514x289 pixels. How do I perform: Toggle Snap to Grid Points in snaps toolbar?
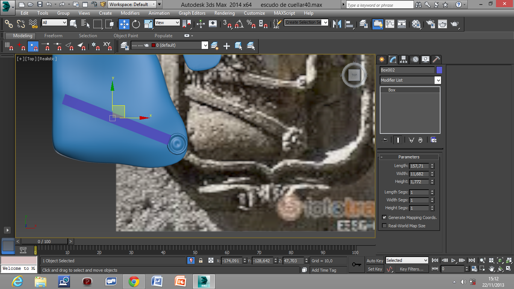tap(9, 46)
